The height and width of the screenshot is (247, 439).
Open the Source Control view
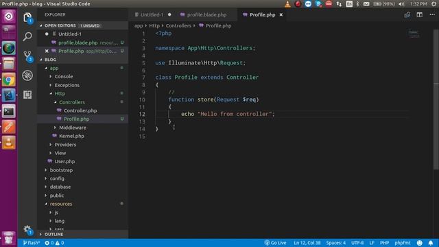tap(27, 56)
